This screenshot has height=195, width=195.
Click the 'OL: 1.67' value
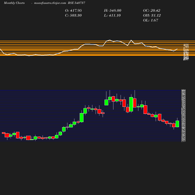(x=151, y=20)
